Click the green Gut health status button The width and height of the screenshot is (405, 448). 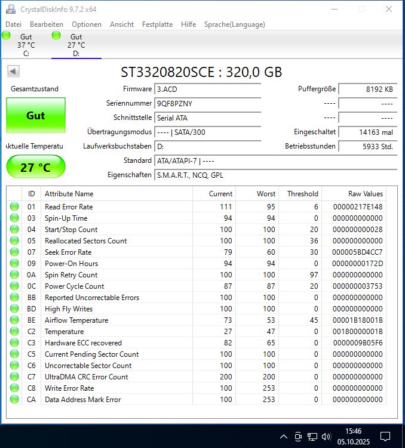tap(36, 115)
